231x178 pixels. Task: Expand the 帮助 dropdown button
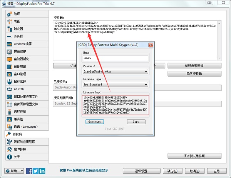[15, 171]
